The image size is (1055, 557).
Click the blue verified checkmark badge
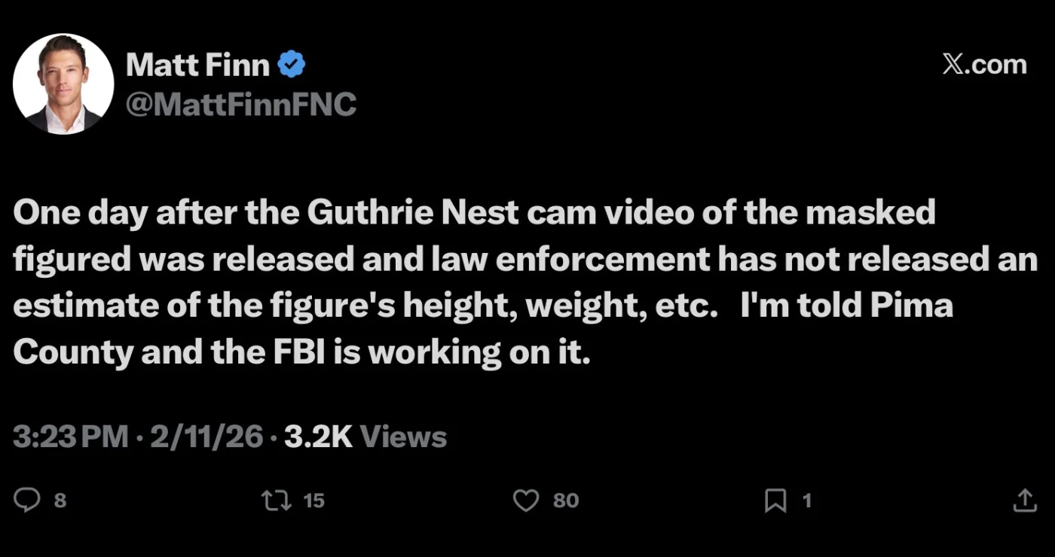click(292, 65)
